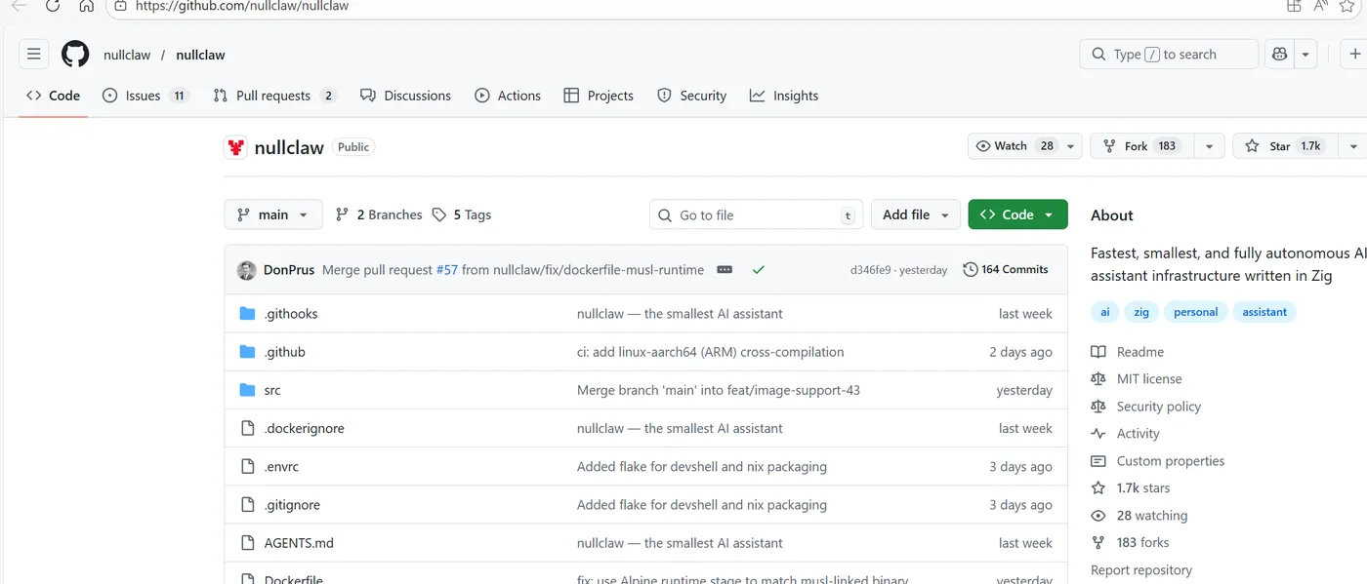1367x584 pixels.
Task: Open the .github folder
Action: tap(284, 352)
